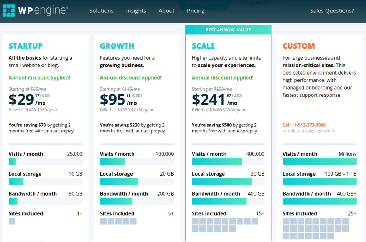This screenshot has width=366, height=242.
Task: Click the '400,000' visits value
Action: [x=255, y=154]
